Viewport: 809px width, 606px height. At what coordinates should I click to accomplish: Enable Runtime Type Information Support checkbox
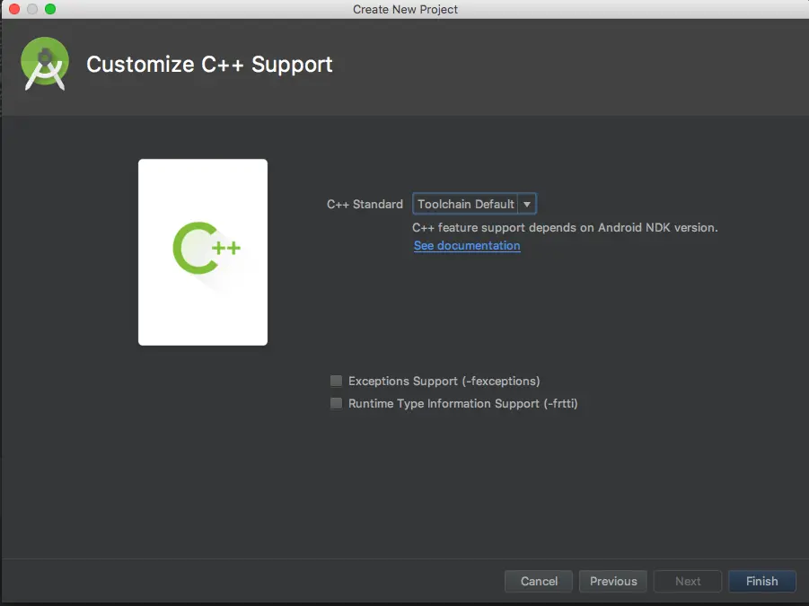coord(336,403)
